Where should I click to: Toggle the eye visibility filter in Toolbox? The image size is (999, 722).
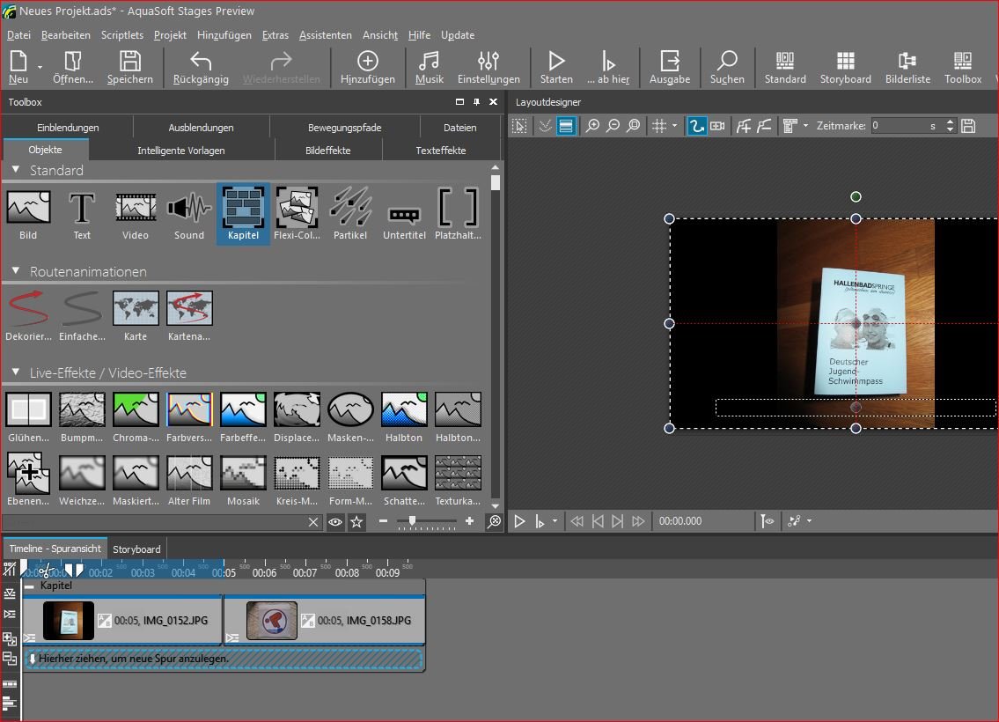coord(335,522)
